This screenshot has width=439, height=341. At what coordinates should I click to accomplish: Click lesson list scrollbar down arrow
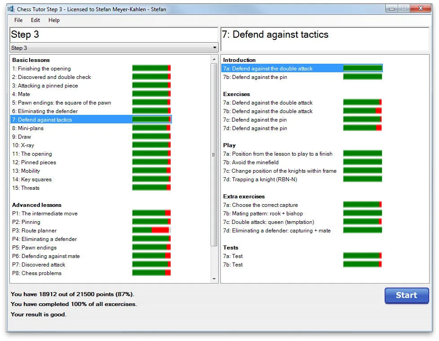[x=214, y=279]
